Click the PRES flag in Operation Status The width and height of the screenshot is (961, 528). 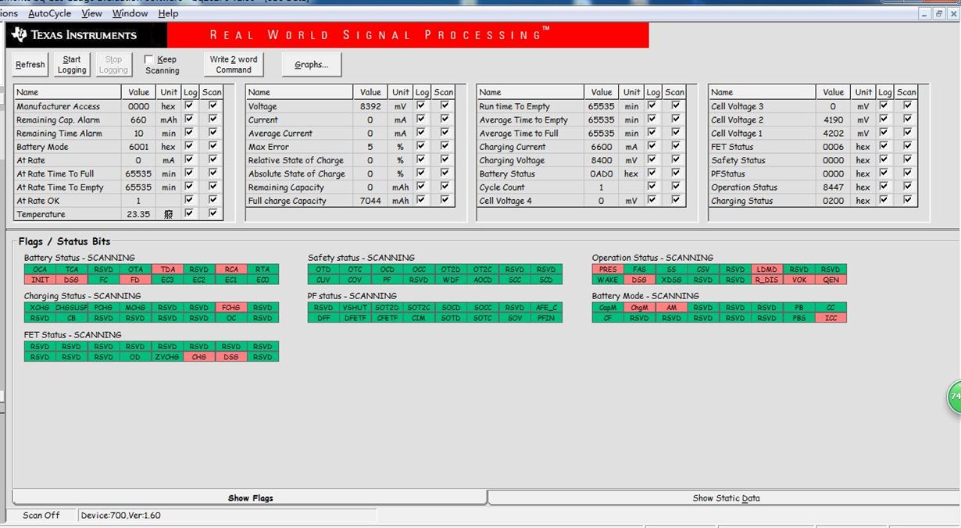click(608, 269)
